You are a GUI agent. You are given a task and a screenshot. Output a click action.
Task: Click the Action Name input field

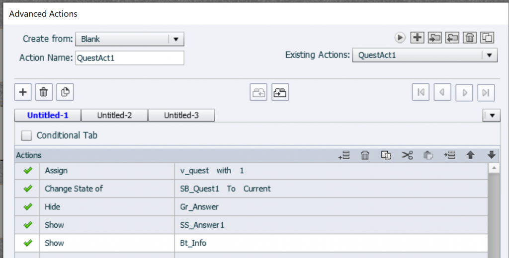[x=129, y=58]
